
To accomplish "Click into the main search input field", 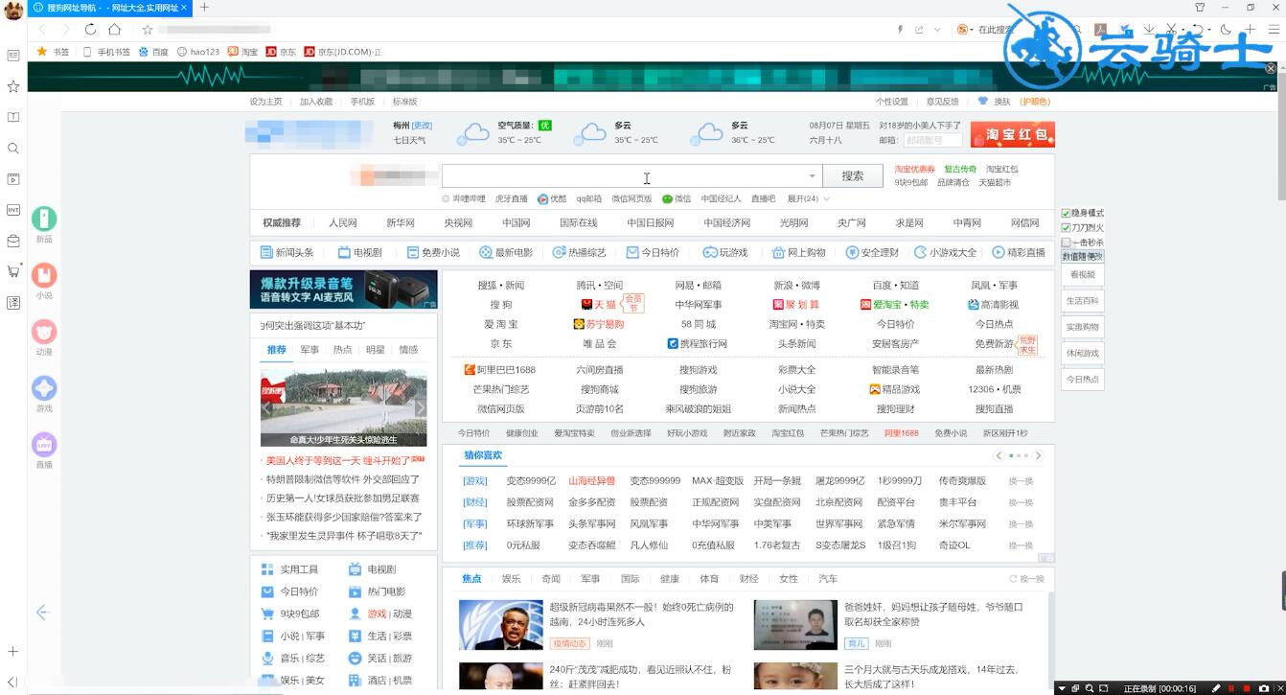I will 632,176.
